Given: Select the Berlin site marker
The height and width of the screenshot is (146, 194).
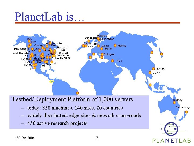Looking at the screenshot, I should (102, 49).
